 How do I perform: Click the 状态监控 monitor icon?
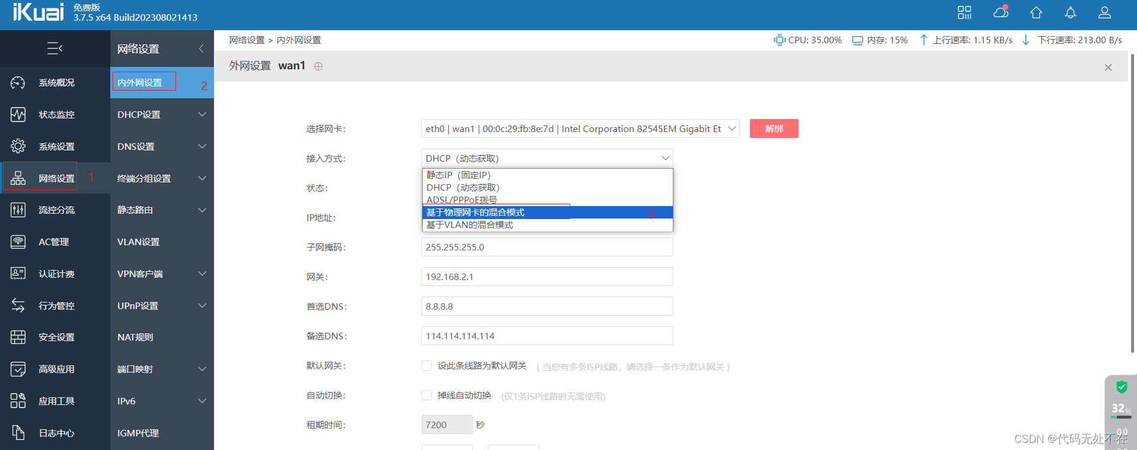(x=18, y=114)
